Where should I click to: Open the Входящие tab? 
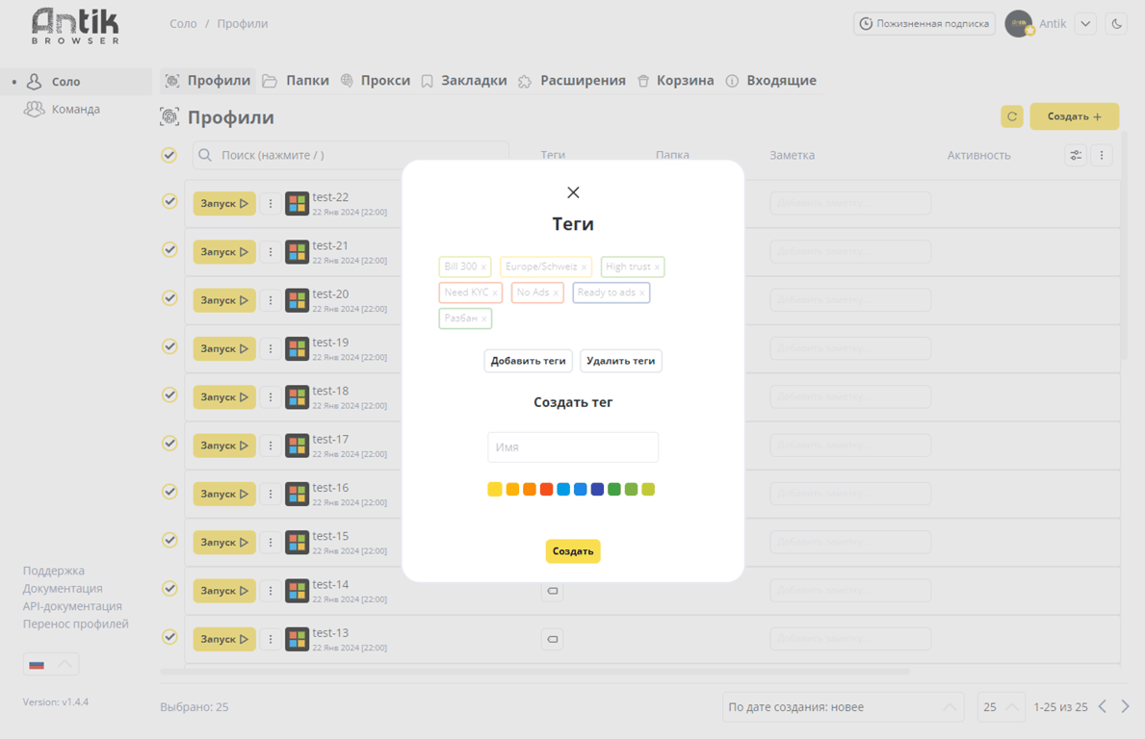coord(771,81)
